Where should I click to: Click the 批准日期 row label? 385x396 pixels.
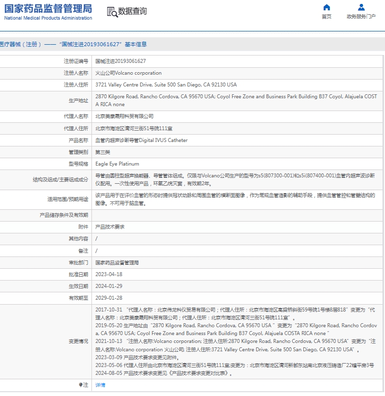click(x=78, y=274)
